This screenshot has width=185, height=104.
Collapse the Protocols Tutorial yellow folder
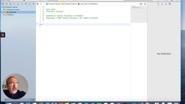pyautogui.click(x=4, y=10)
